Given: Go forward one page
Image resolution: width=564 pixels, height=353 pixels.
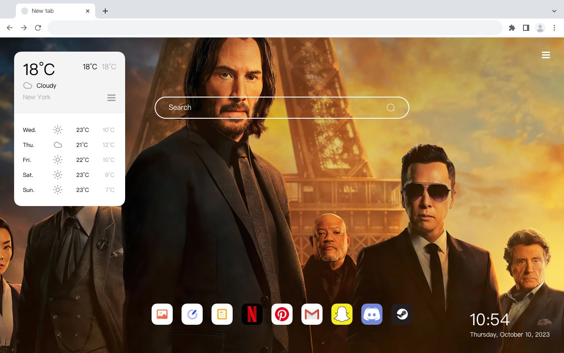Looking at the screenshot, I should pyautogui.click(x=24, y=28).
